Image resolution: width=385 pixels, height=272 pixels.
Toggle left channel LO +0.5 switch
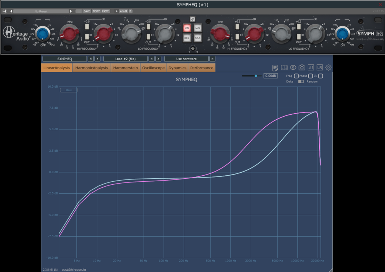coord(148,27)
